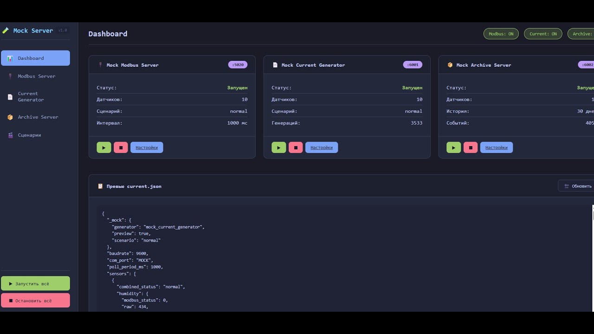Stop the Mock Current Generator with its red button
Image resolution: width=594 pixels, height=334 pixels.
(x=296, y=148)
